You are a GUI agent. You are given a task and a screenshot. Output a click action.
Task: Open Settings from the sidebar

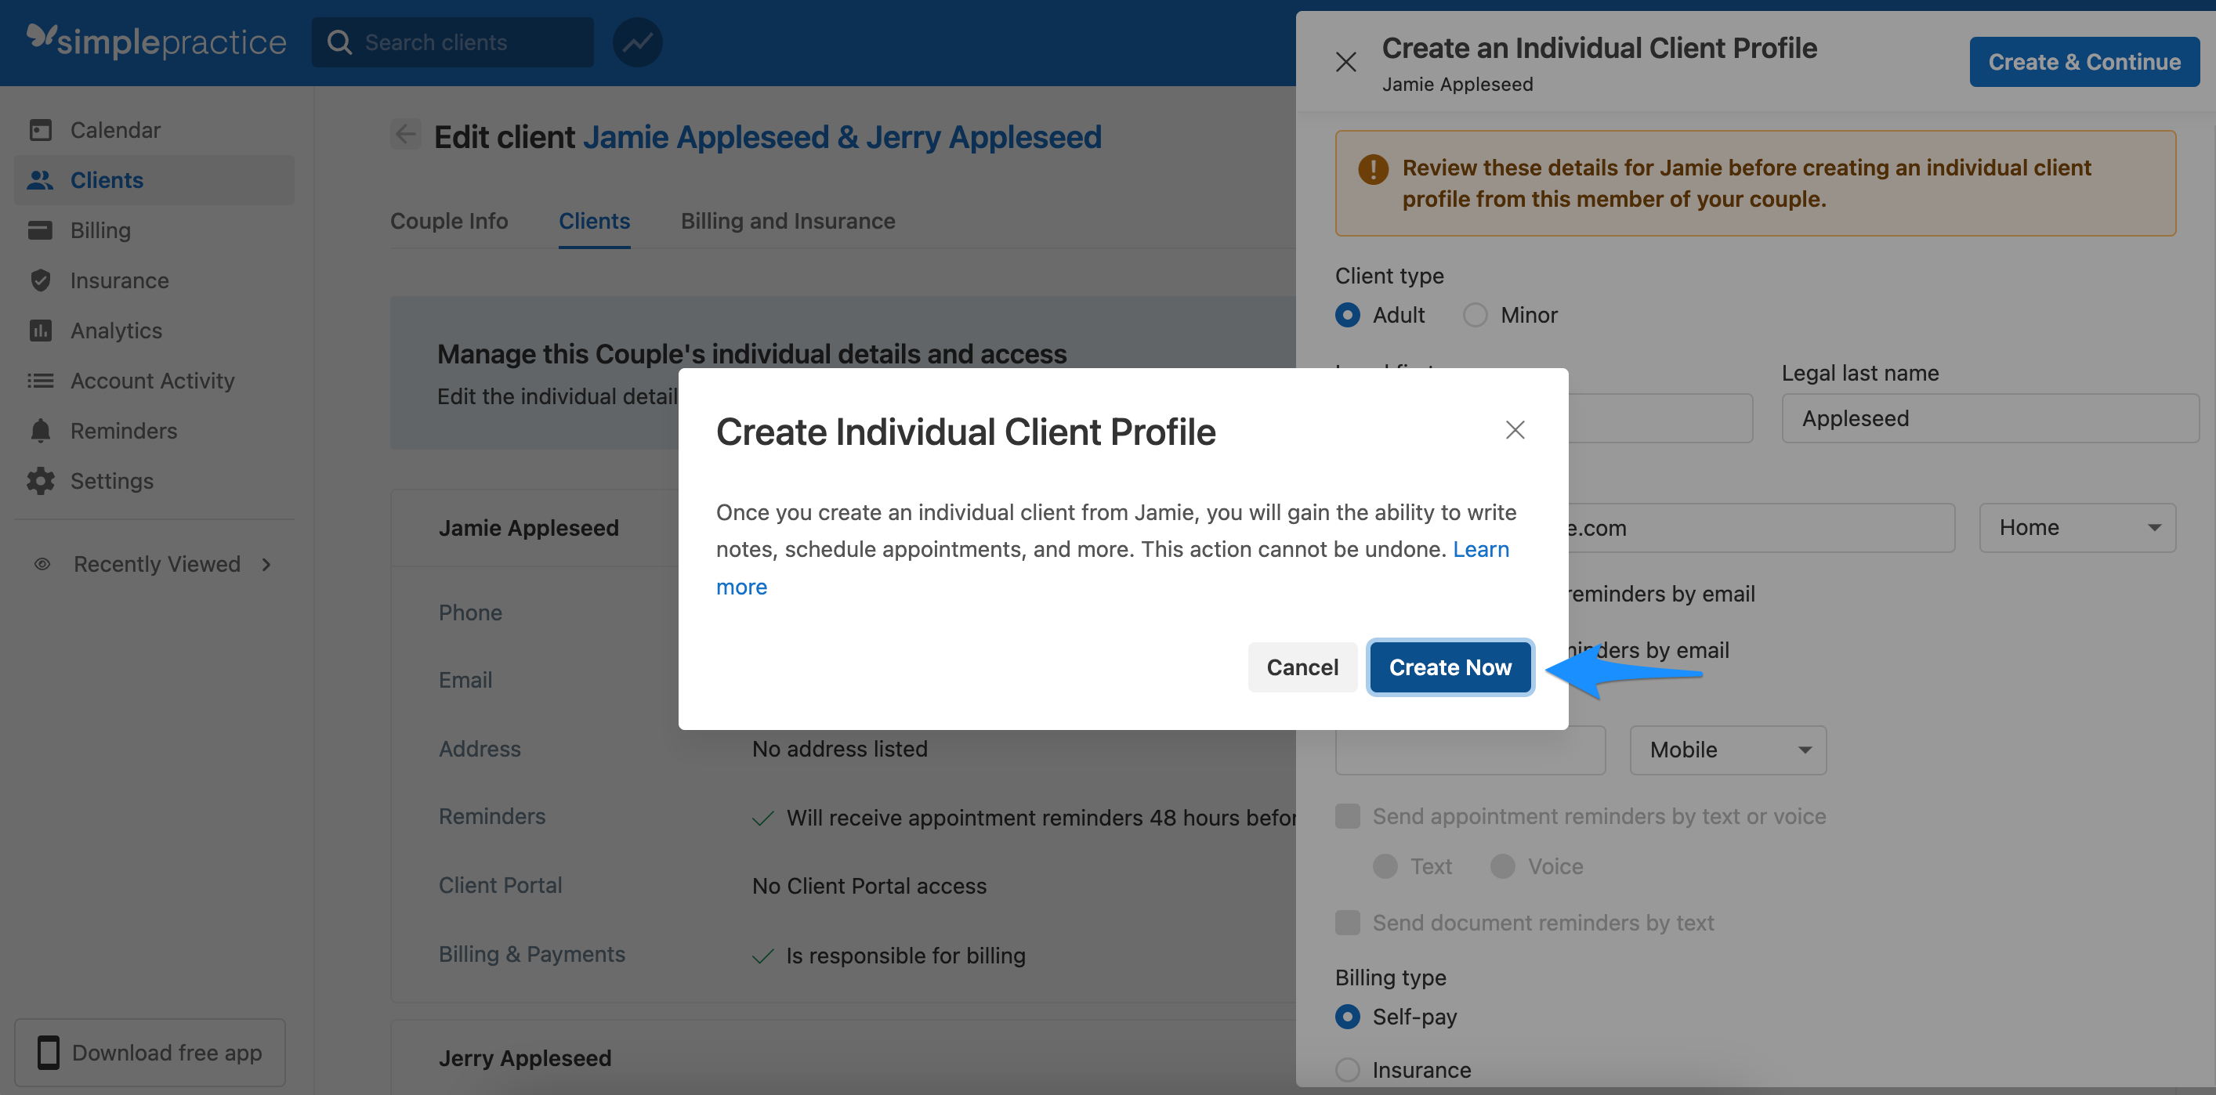click(112, 481)
